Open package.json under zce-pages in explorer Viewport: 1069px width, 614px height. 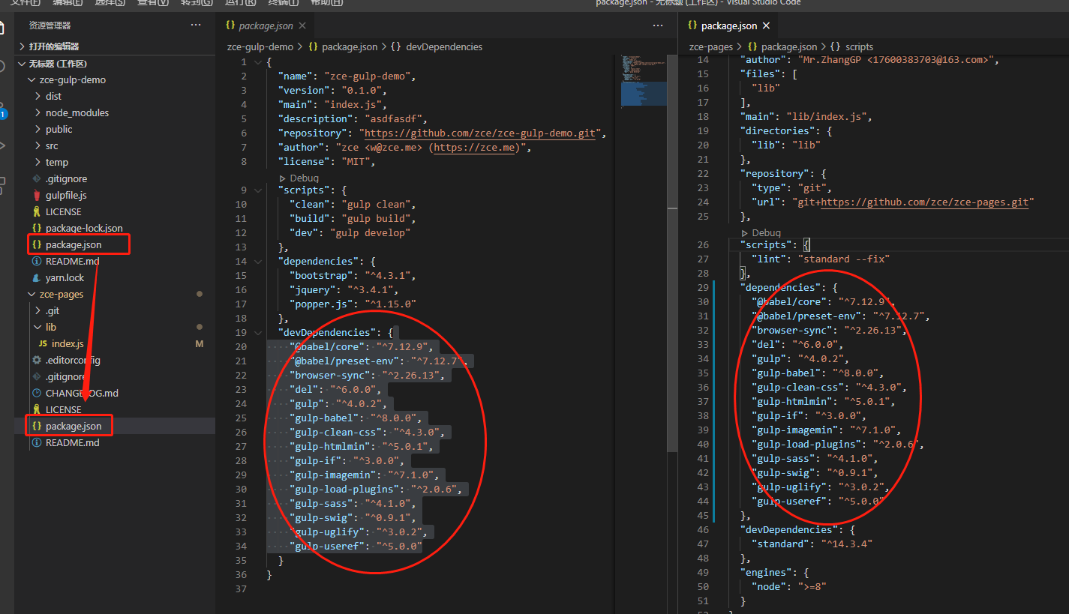[x=74, y=426]
